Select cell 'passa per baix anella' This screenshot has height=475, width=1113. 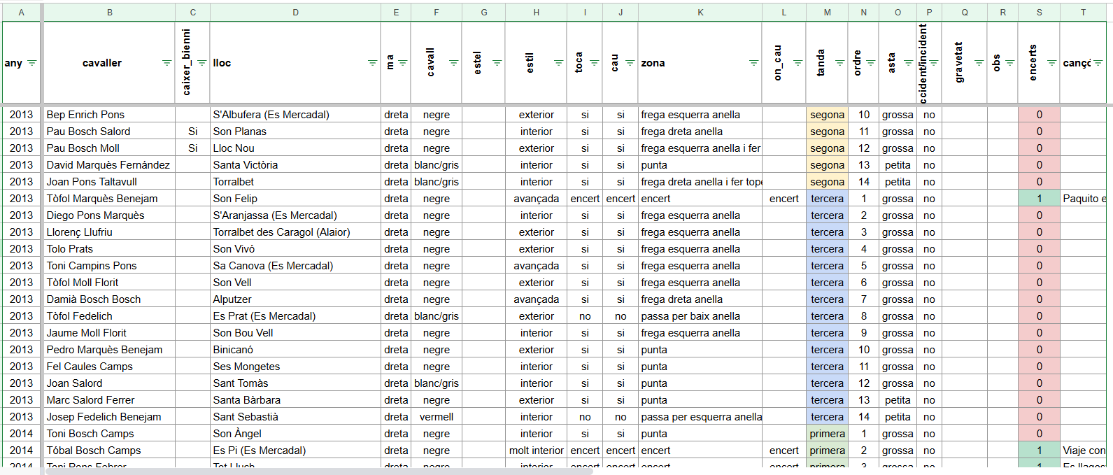coord(700,316)
